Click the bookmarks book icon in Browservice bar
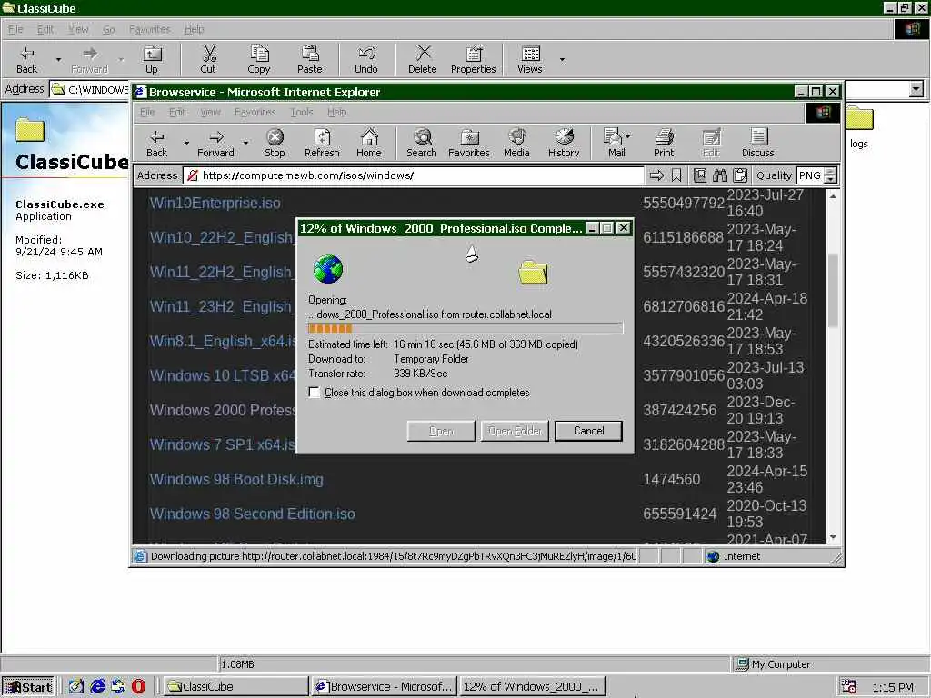Image resolution: width=931 pixels, height=698 pixels. pyautogui.click(x=700, y=175)
